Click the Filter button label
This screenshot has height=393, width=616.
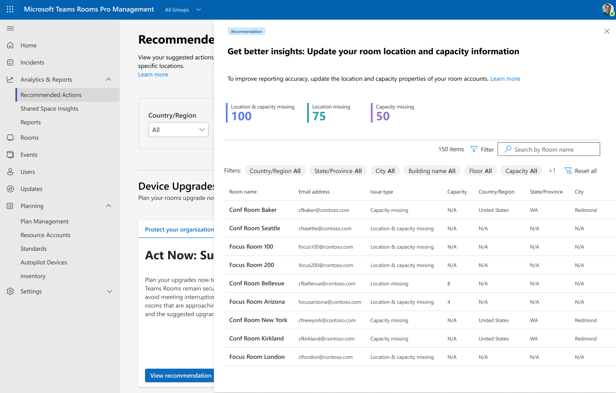tap(487, 150)
